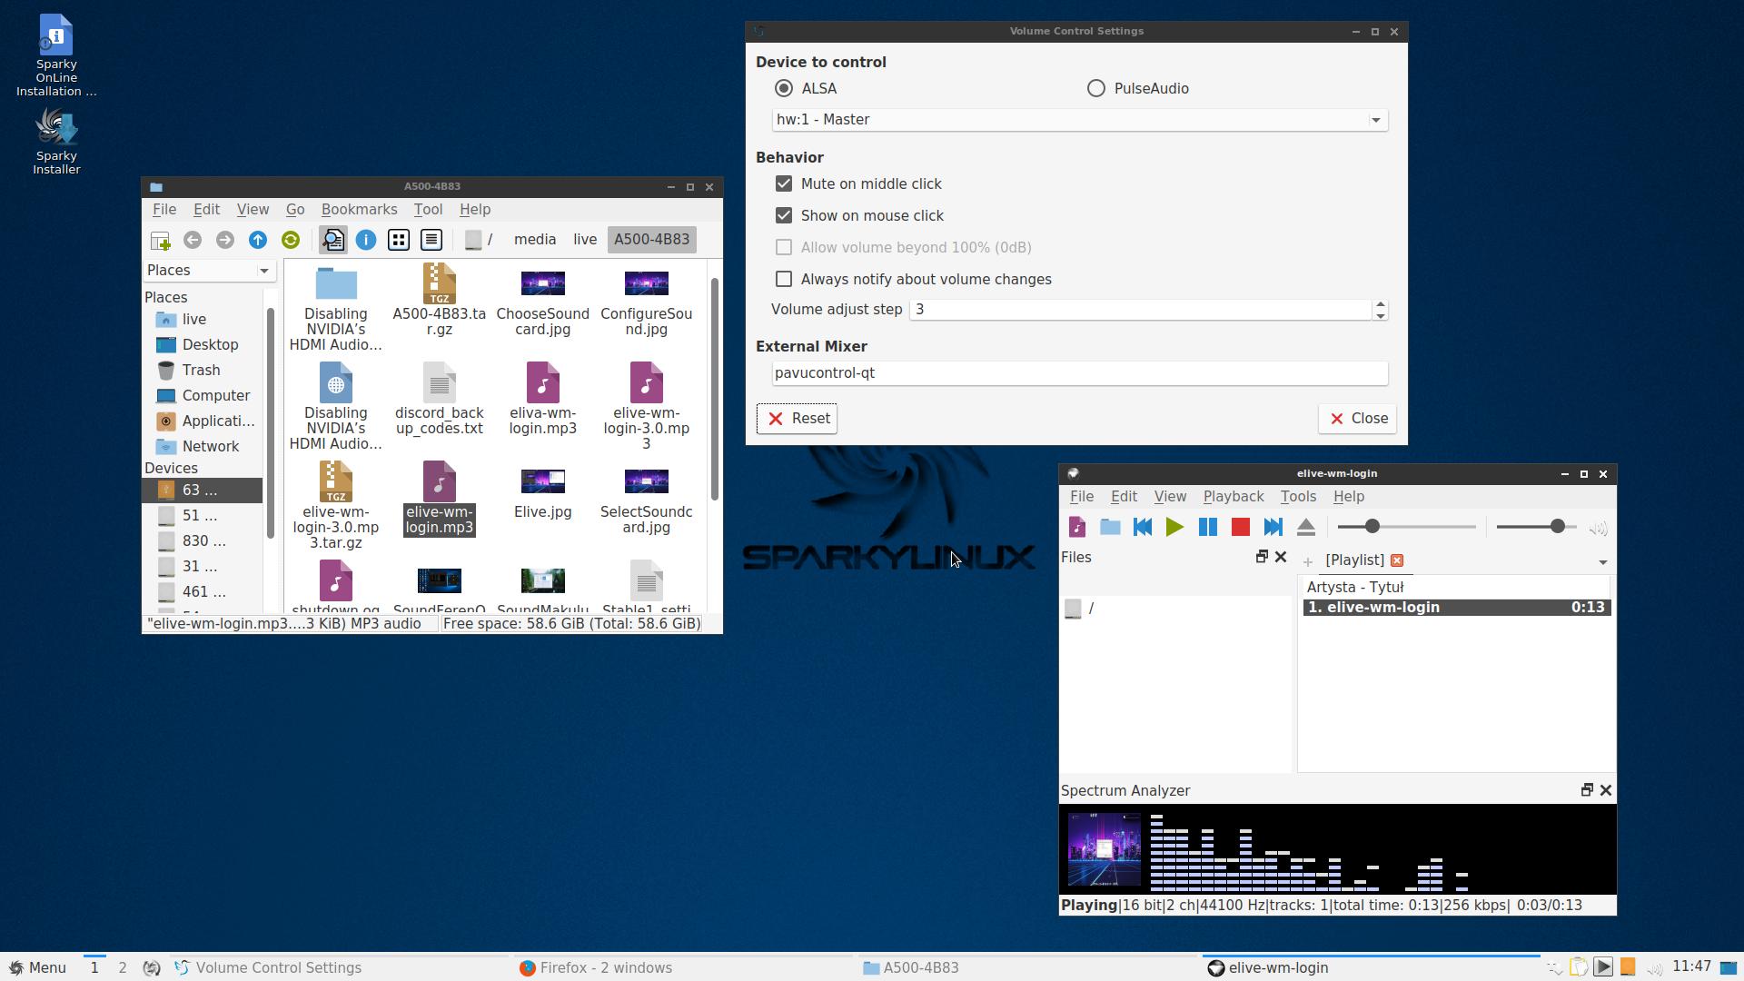
Task: Open new tab in file manager
Action: pos(160,240)
